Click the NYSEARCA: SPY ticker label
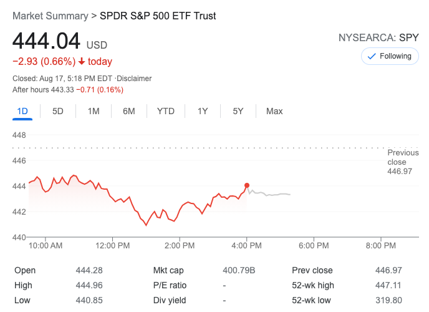Viewport: 429px width, 312px height. [378, 37]
